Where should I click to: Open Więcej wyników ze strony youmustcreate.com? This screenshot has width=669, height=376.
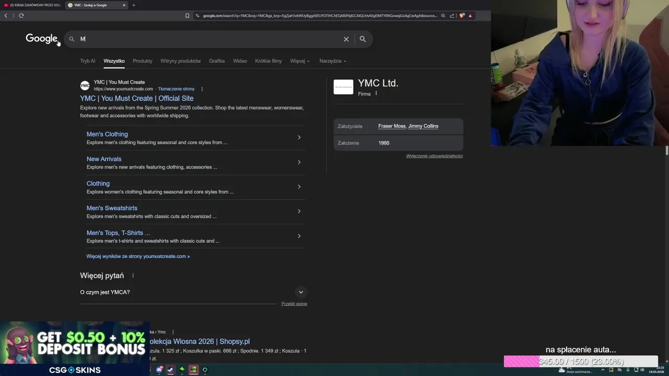click(x=138, y=256)
